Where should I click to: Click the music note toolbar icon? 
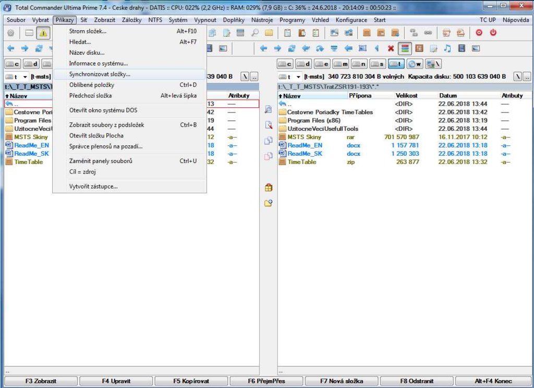click(447, 48)
